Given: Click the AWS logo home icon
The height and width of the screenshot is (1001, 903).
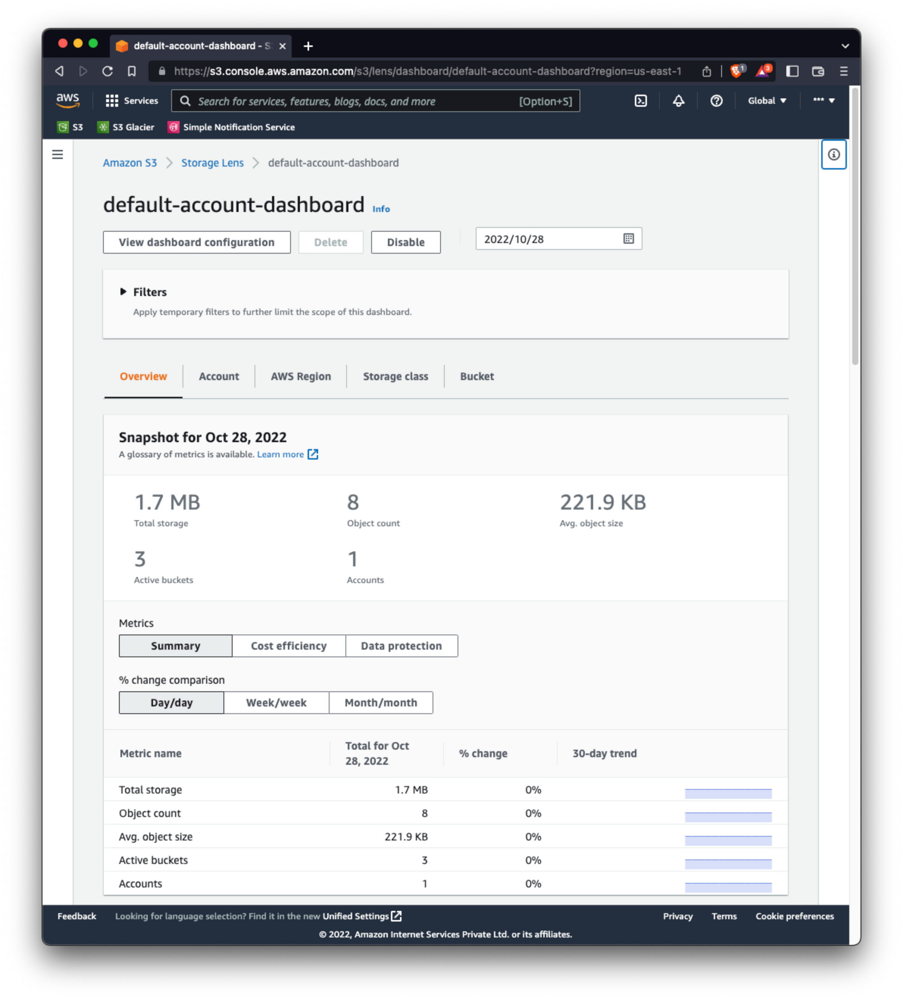Looking at the screenshot, I should [x=67, y=101].
